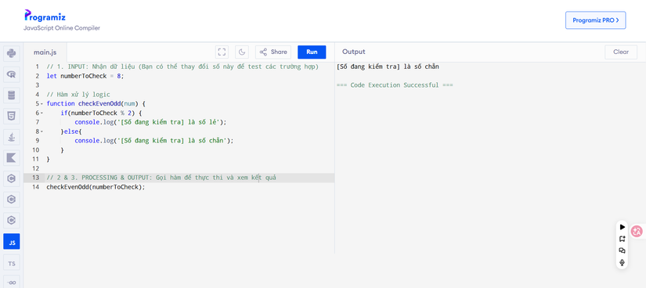This screenshot has height=288, width=646.
Task: Switch to the R language compiler
Action: (12, 74)
